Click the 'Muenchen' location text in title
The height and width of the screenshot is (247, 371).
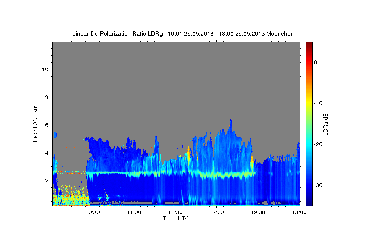pyautogui.click(x=280, y=34)
